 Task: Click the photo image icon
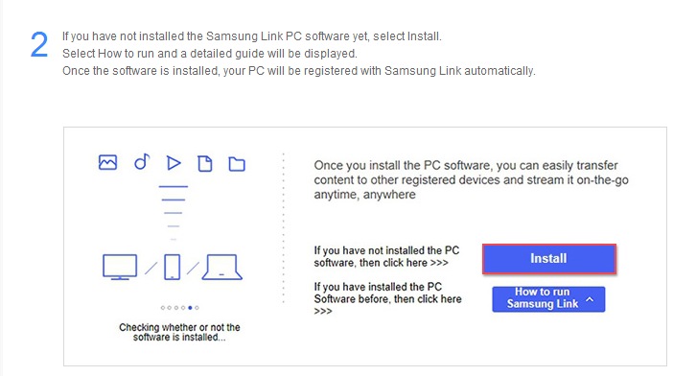(107, 162)
